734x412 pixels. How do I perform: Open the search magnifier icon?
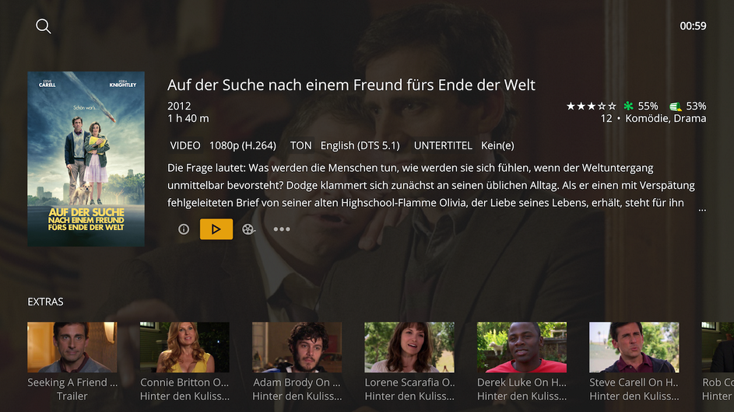click(x=43, y=26)
